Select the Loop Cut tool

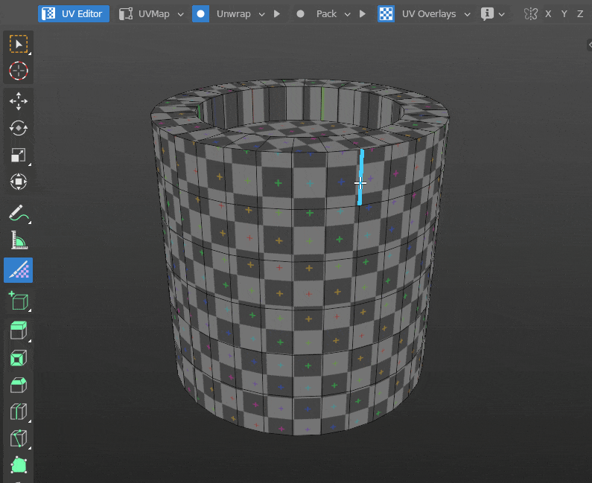tap(19, 412)
